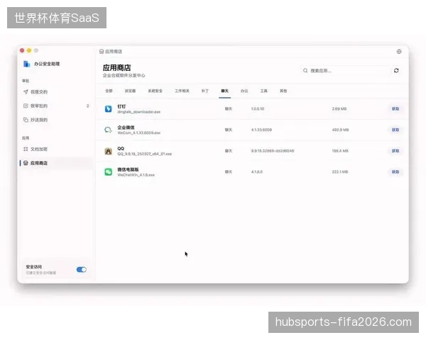
Task: Click the 222.1 MB size cell
Action: pos(340,172)
